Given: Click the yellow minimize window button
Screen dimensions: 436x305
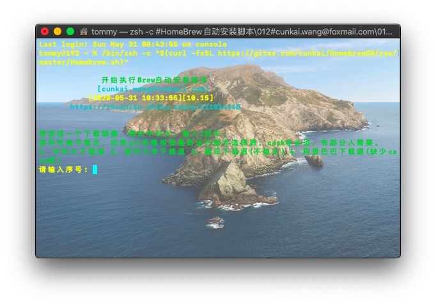Looking at the screenshot, I should point(58,31).
